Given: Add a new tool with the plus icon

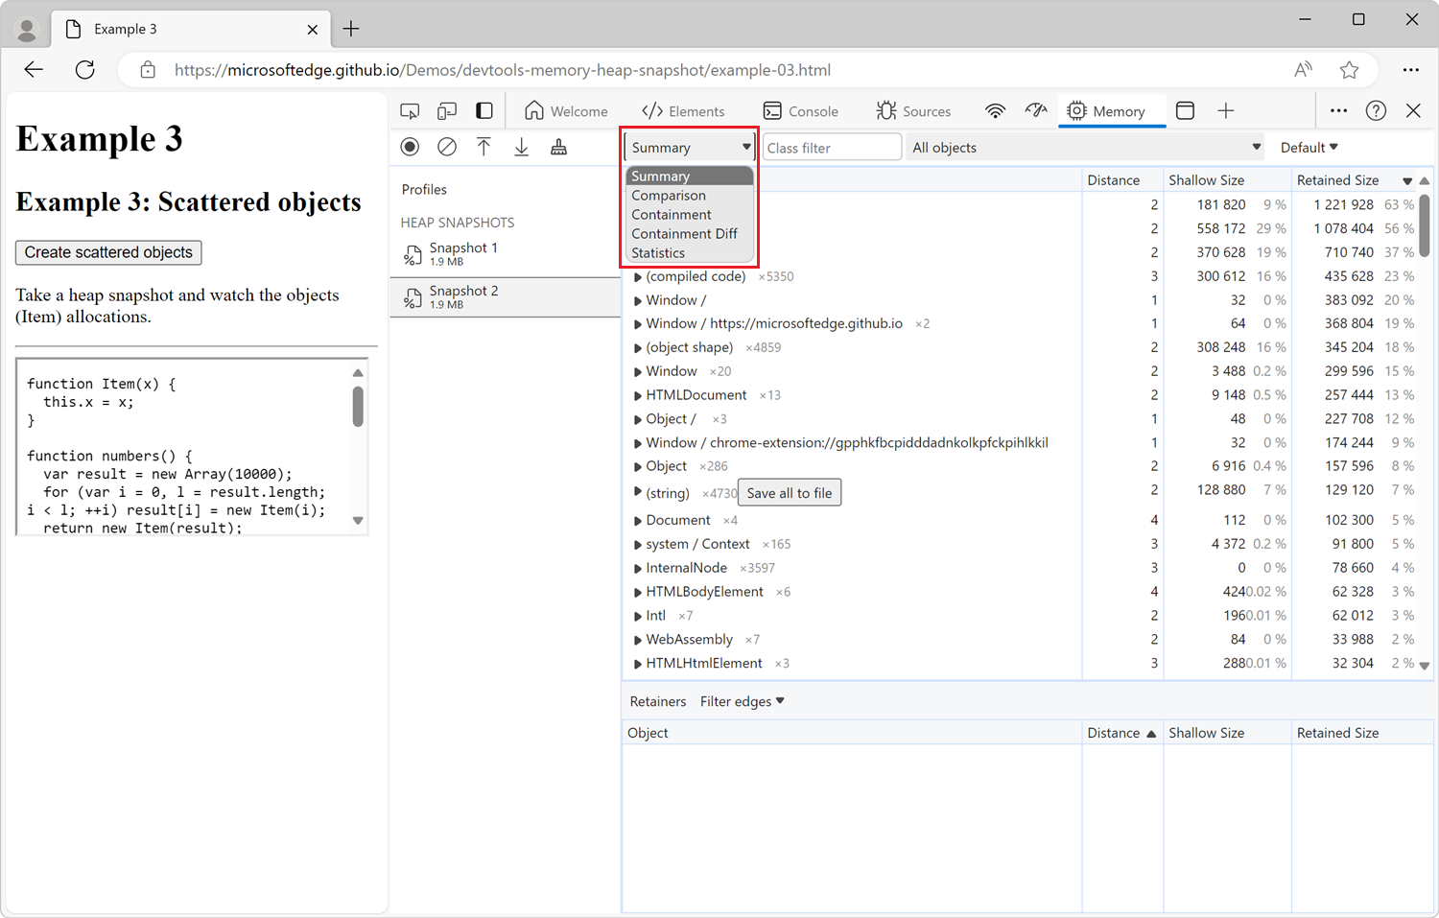Looking at the screenshot, I should [1226, 110].
